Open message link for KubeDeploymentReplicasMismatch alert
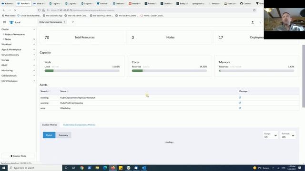The image size is (305, 171). [240, 97]
